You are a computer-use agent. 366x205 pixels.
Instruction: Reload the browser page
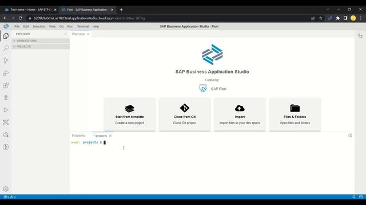(x=21, y=18)
